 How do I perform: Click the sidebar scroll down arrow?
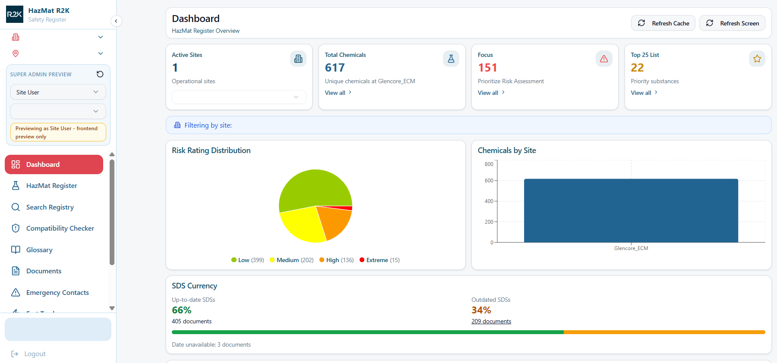112,308
